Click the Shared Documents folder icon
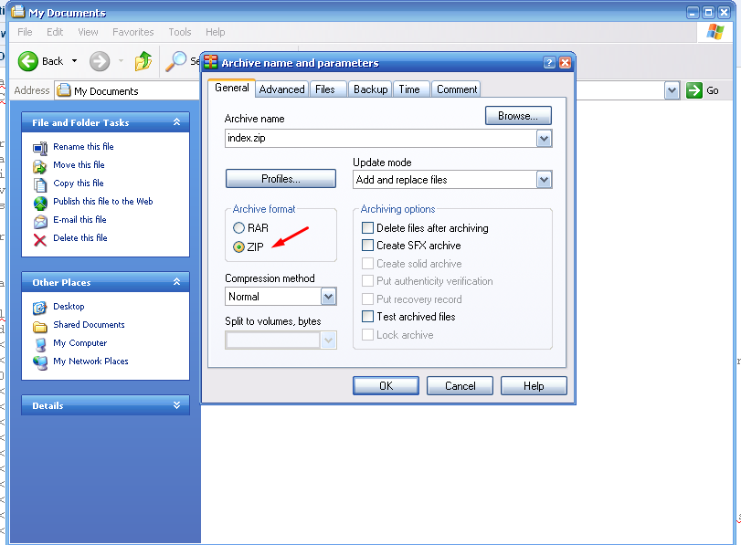The image size is (741, 545). point(40,326)
